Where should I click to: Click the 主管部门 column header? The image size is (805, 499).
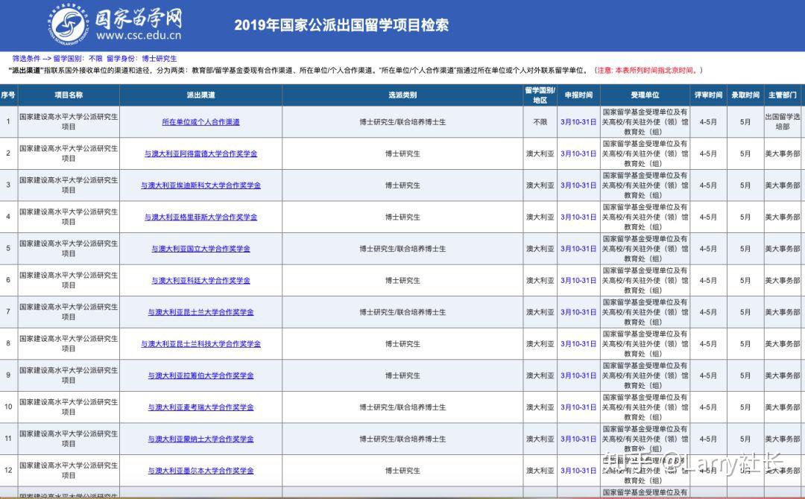tap(783, 95)
